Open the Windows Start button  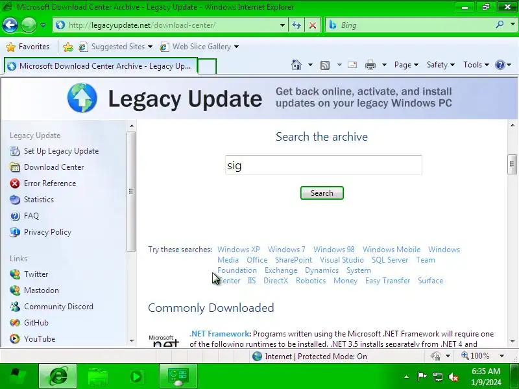pyautogui.click(x=17, y=376)
